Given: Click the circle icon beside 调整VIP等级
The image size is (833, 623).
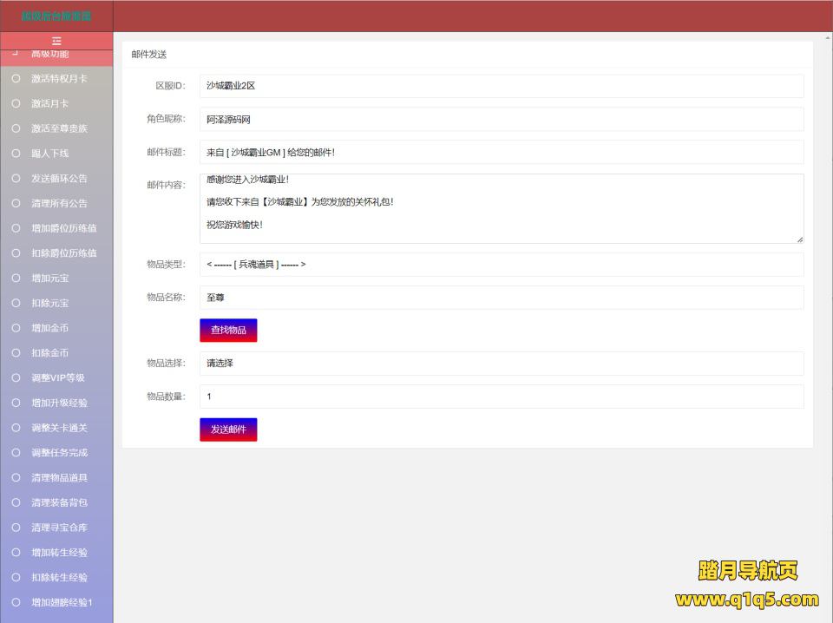Looking at the screenshot, I should tap(16, 378).
